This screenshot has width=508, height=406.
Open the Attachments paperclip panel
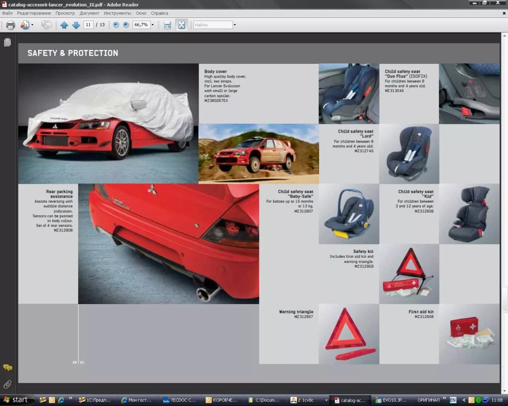7,384
